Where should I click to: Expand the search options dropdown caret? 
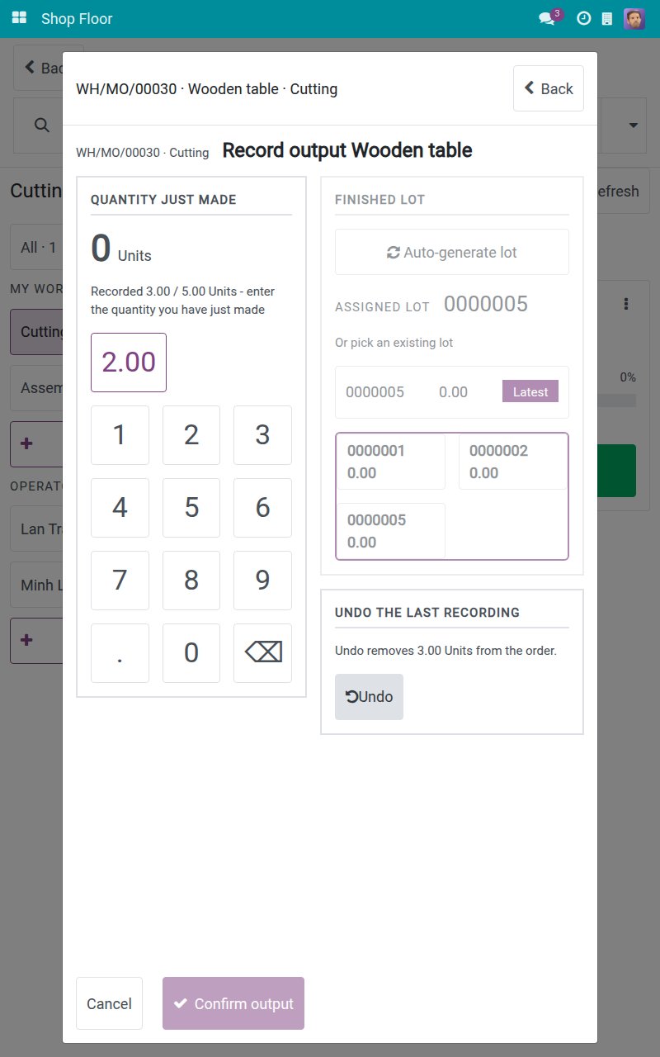[x=634, y=126]
